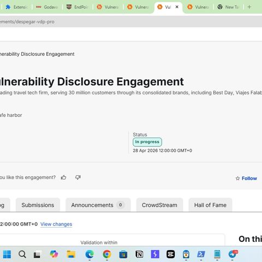Click the address bar URL field
The image size is (262, 262).
coord(131,22)
